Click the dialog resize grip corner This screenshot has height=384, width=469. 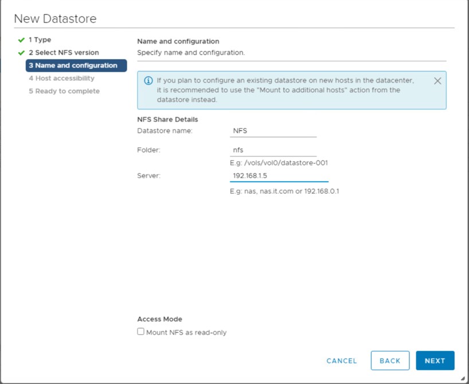(463, 378)
